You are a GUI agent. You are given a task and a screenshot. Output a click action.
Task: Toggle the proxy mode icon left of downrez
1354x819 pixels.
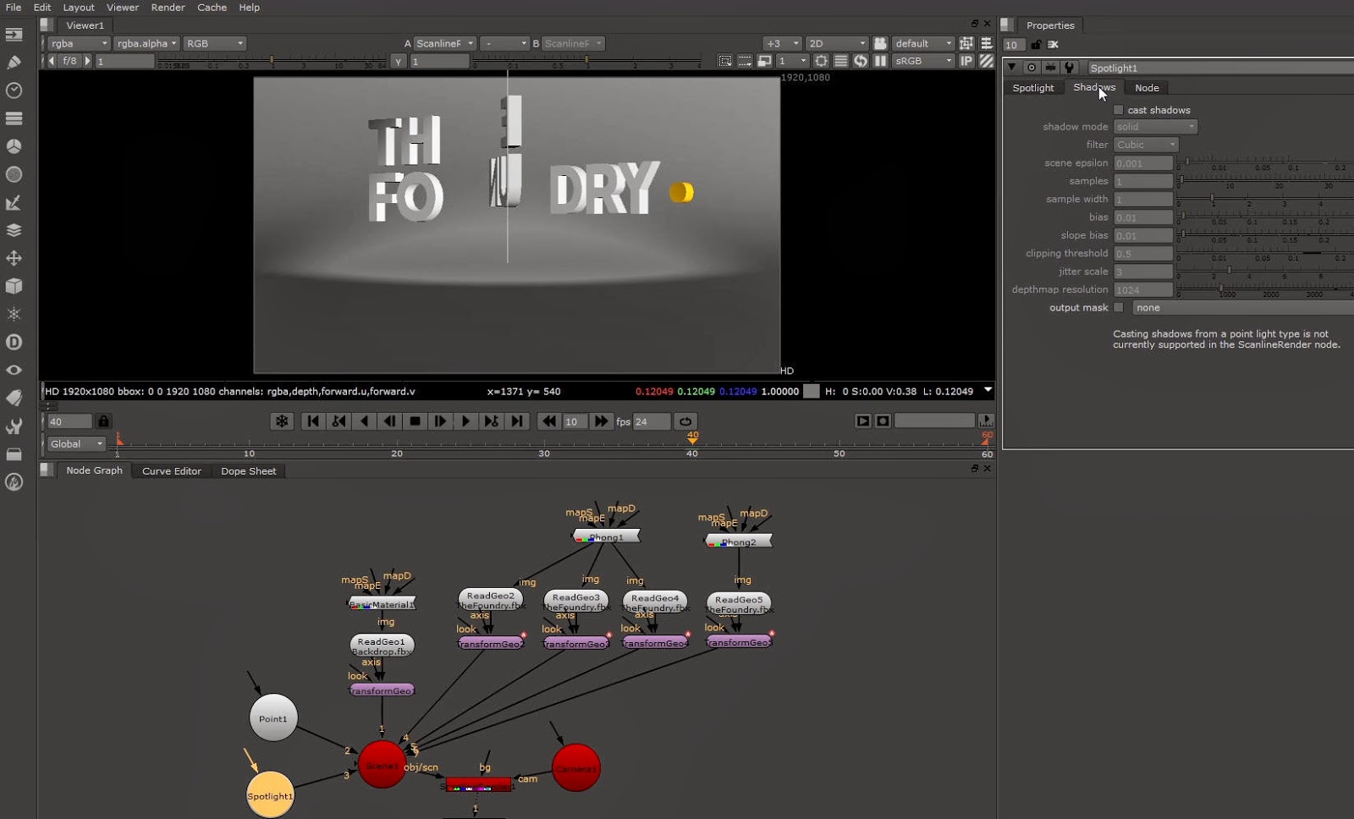point(764,61)
